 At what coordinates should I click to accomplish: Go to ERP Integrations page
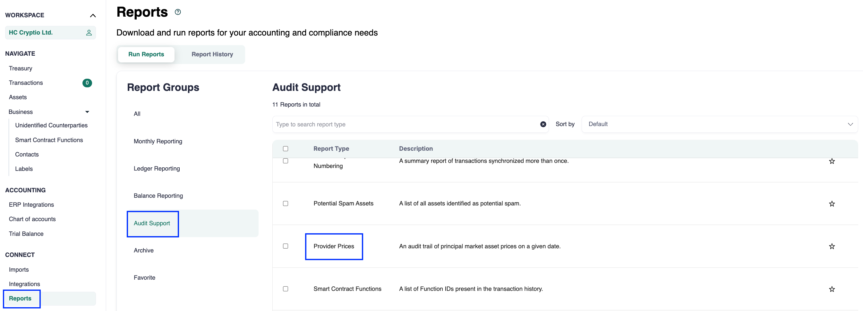(x=31, y=205)
